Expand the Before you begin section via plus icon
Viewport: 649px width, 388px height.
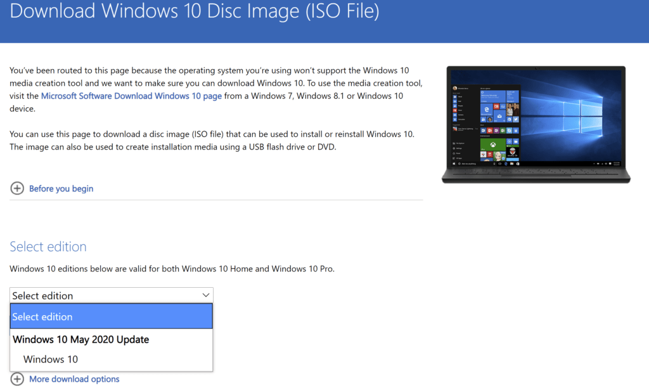17,188
